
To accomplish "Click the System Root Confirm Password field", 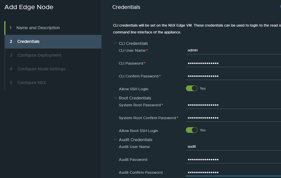I will tap(233, 118).
